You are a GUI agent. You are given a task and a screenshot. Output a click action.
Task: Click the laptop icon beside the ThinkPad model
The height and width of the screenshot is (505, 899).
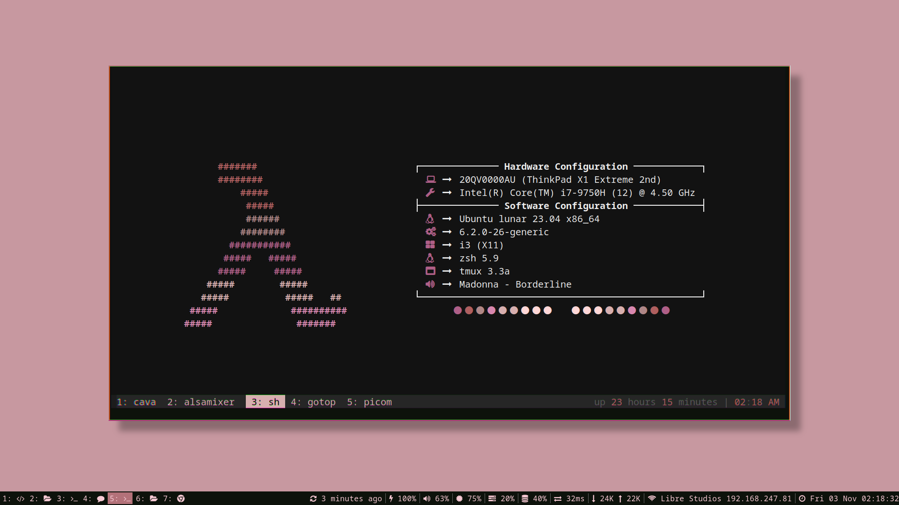(x=430, y=179)
